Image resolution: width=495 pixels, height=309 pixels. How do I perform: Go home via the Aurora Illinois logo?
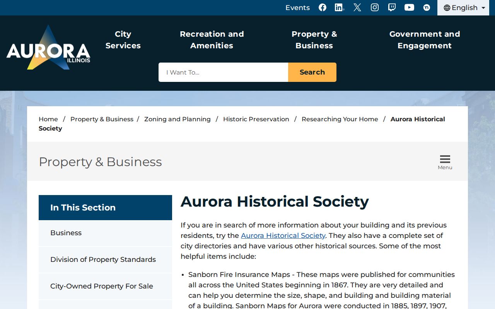(x=48, y=48)
